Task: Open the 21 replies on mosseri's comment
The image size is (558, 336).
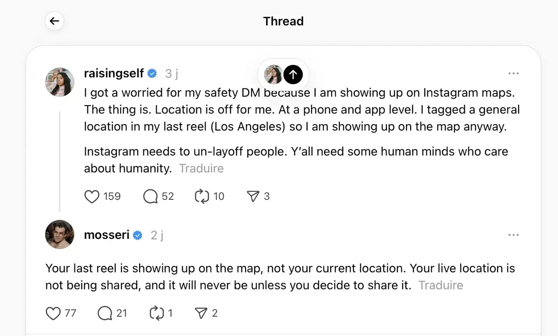Action: click(104, 313)
